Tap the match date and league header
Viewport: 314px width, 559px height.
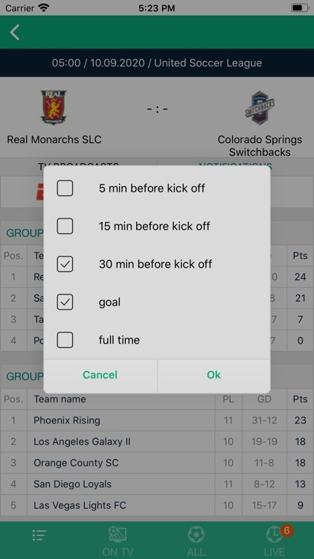[x=157, y=63]
